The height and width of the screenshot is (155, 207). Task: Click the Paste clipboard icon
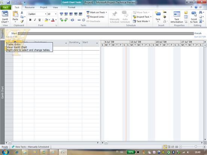15,14
